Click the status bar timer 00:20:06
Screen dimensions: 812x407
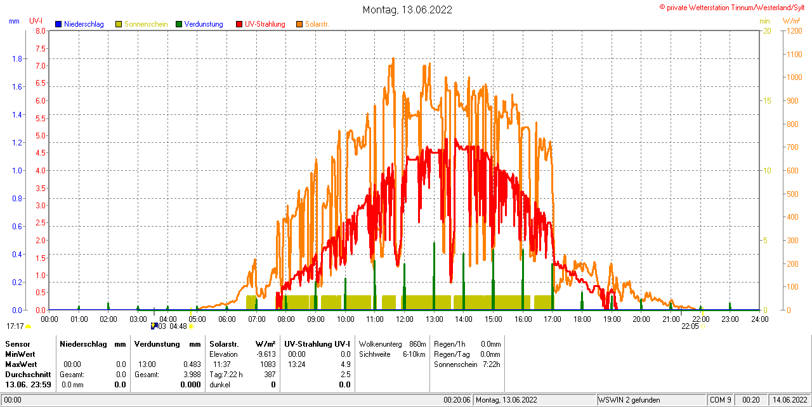click(x=457, y=400)
